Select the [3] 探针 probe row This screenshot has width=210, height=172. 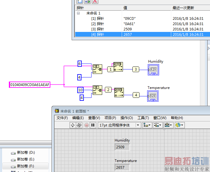[142, 29]
